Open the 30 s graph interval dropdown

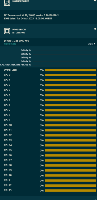pyautogui.click(x=91, y=44)
